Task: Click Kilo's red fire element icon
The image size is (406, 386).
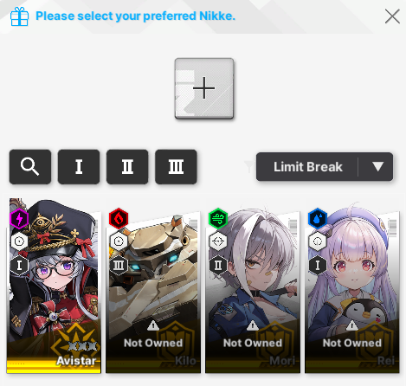Action: tap(119, 219)
